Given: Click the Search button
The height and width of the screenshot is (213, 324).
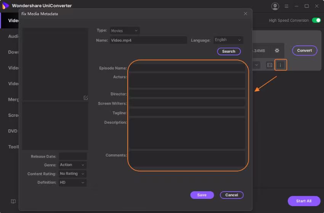Looking at the screenshot, I should point(229,51).
